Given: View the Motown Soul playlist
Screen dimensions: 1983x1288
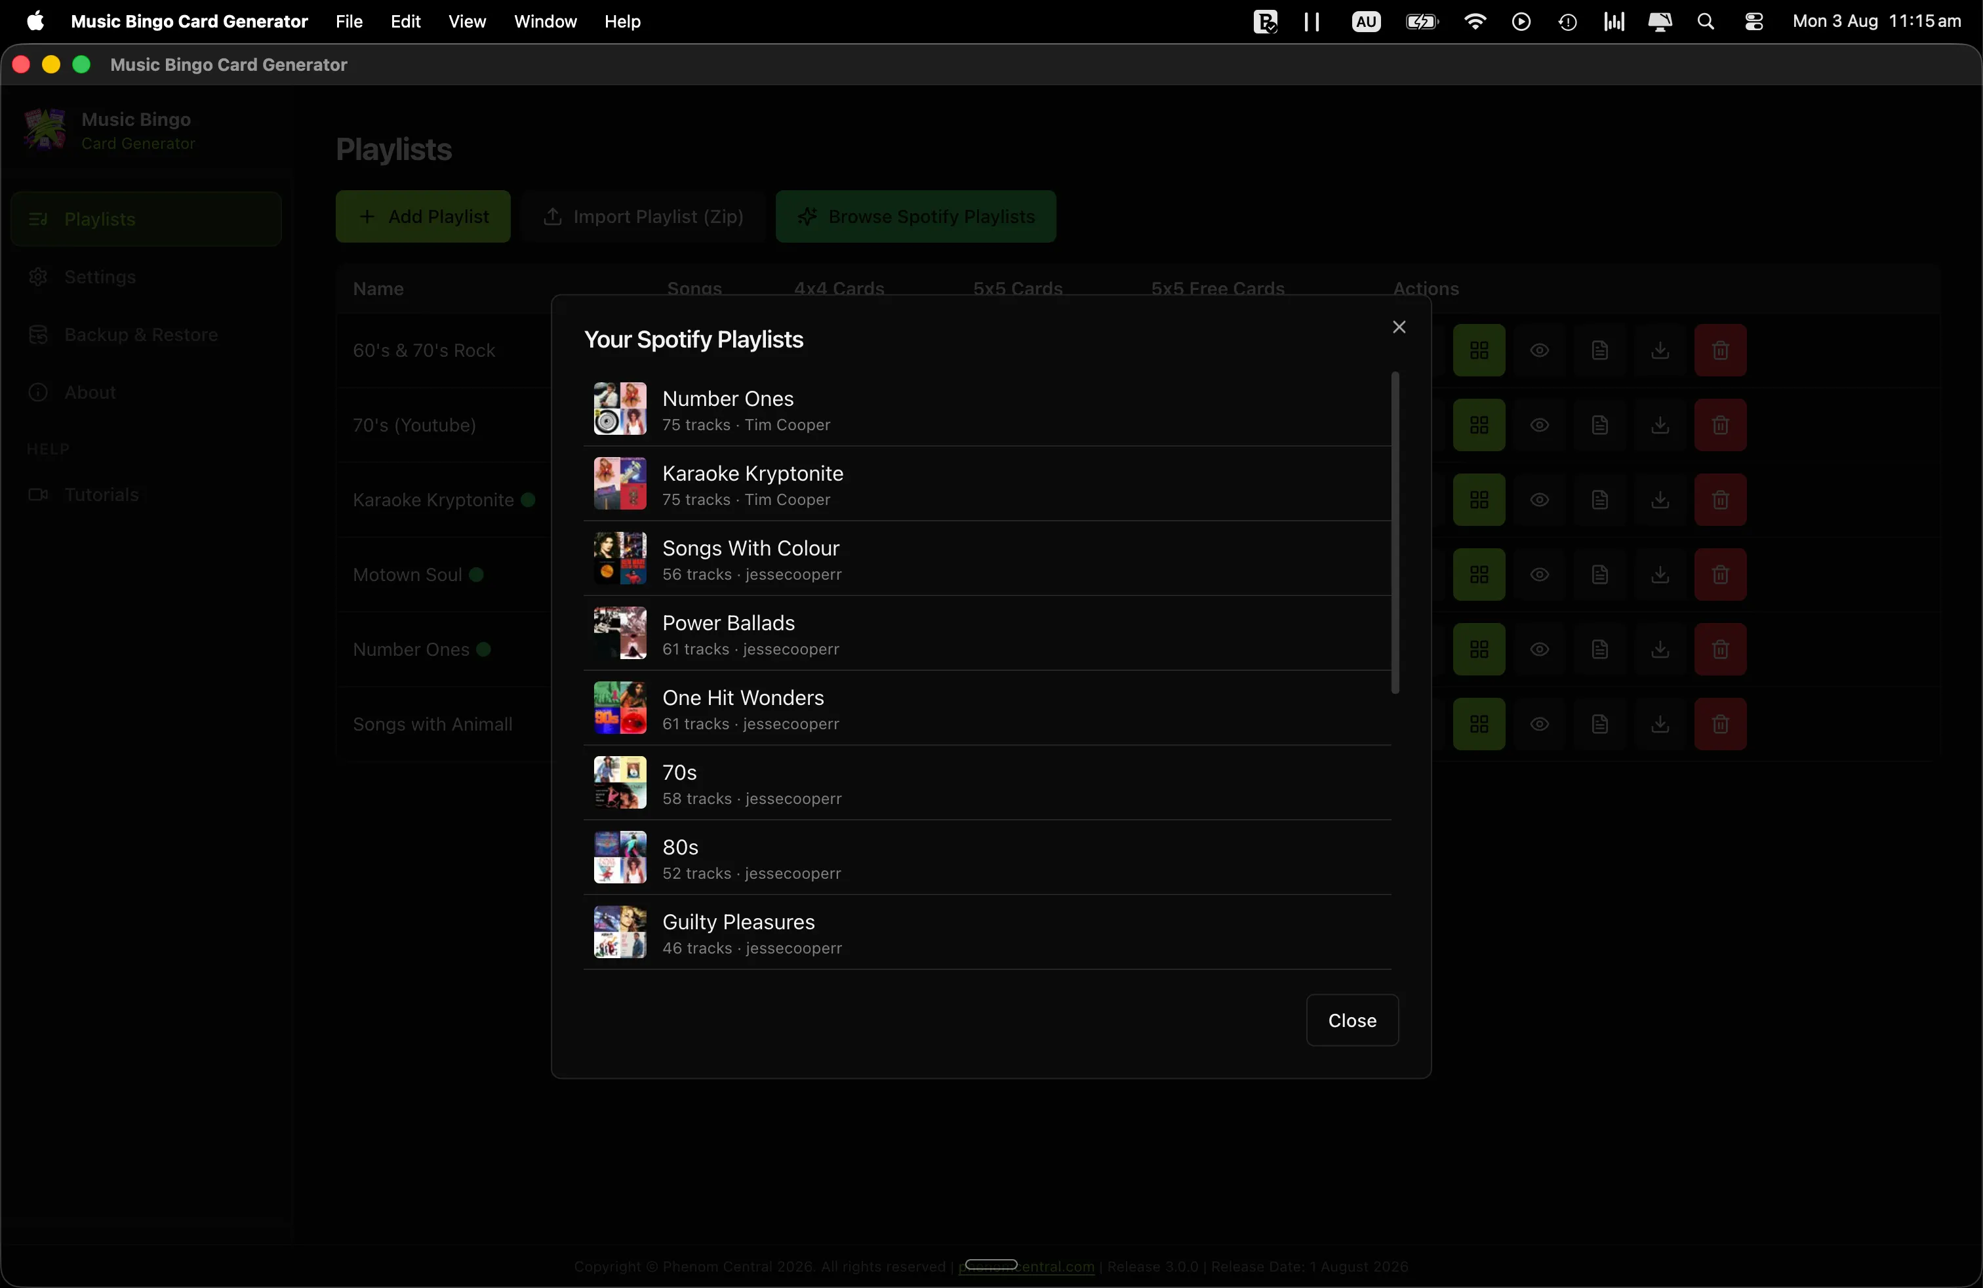Looking at the screenshot, I should pos(1539,575).
